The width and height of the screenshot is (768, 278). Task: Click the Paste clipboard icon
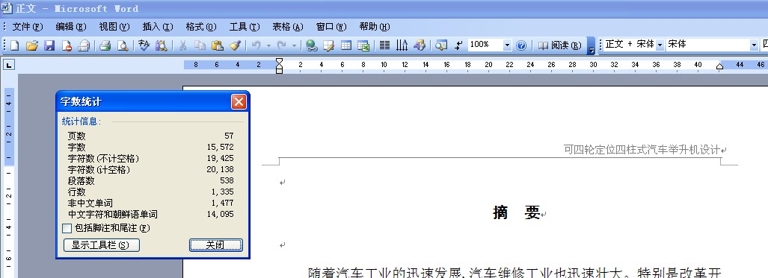(x=217, y=45)
